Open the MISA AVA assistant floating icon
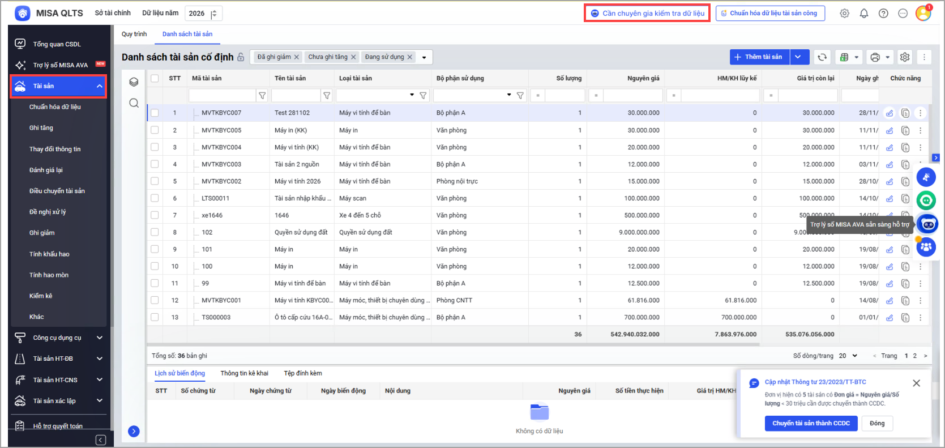 (x=927, y=224)
